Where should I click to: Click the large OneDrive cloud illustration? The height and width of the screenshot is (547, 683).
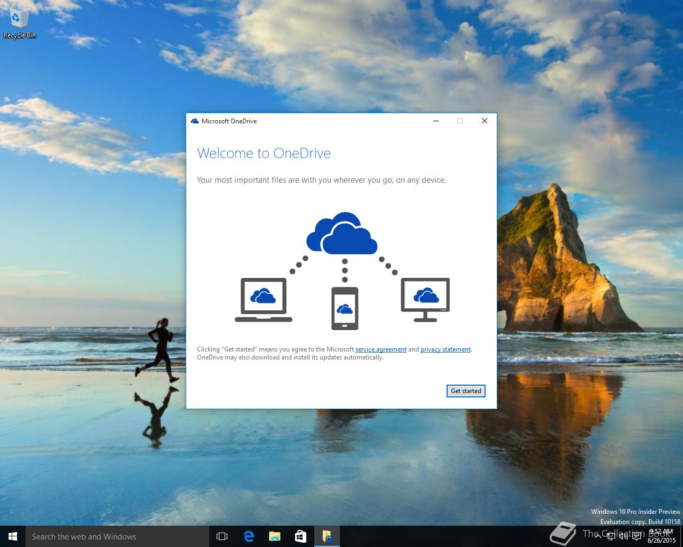click(342, 233)
